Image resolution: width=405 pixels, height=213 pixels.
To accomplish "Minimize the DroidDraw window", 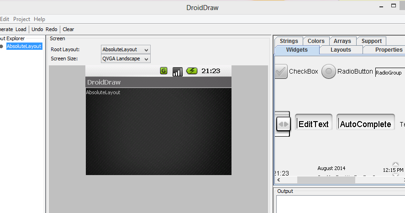I will click(x=381, y=7).
